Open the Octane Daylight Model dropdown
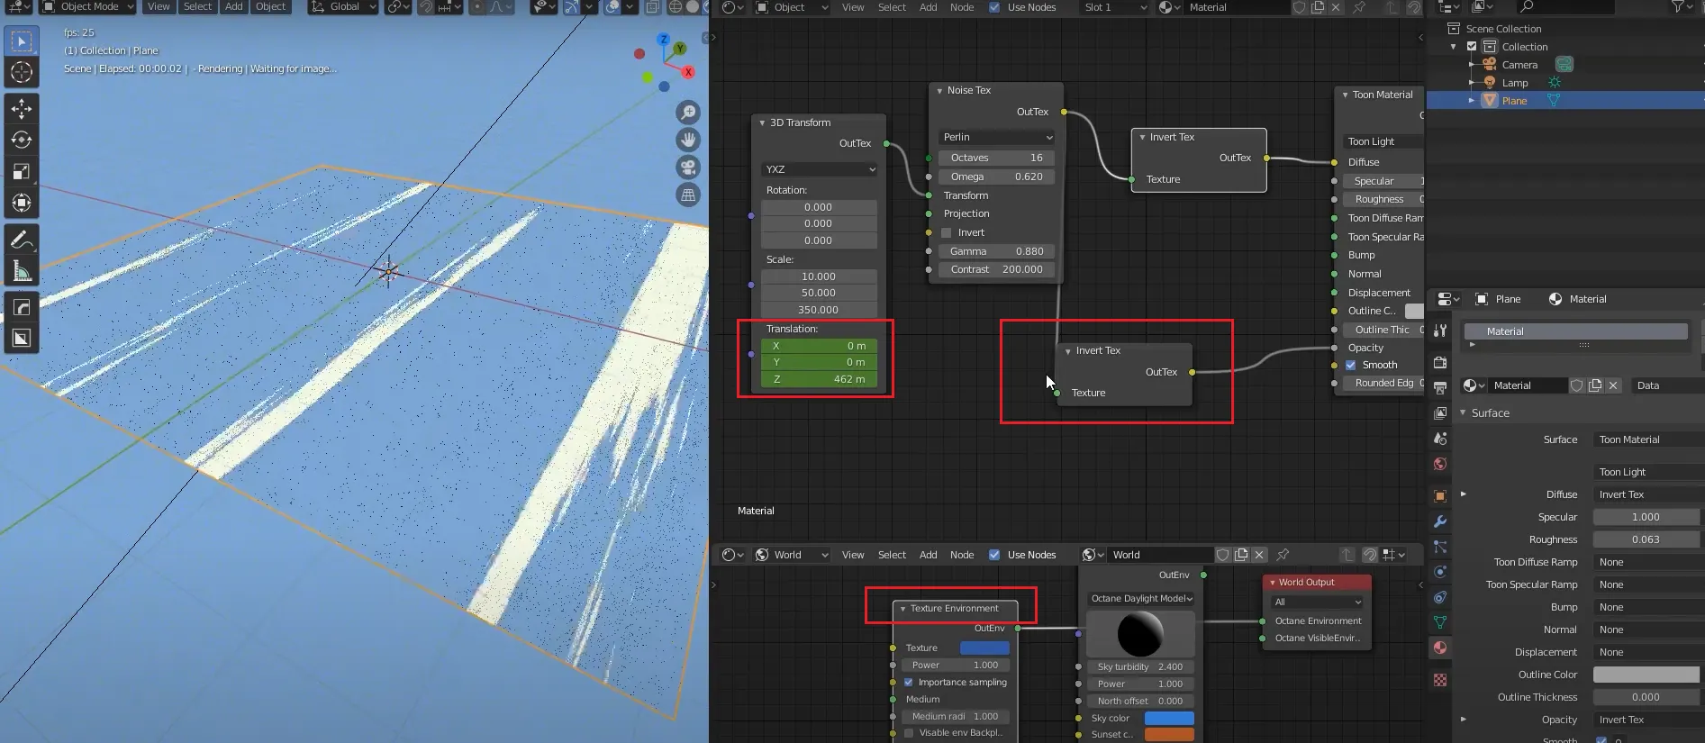Screen dimensions: 1705x743 coord(1140,599)
